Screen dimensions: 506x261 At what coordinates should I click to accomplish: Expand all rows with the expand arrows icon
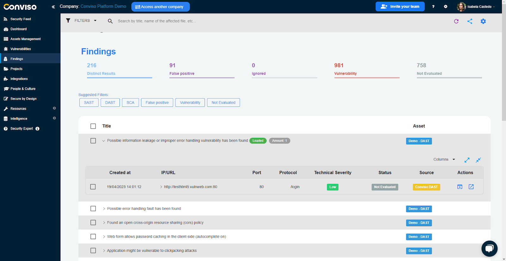(467, 160)
